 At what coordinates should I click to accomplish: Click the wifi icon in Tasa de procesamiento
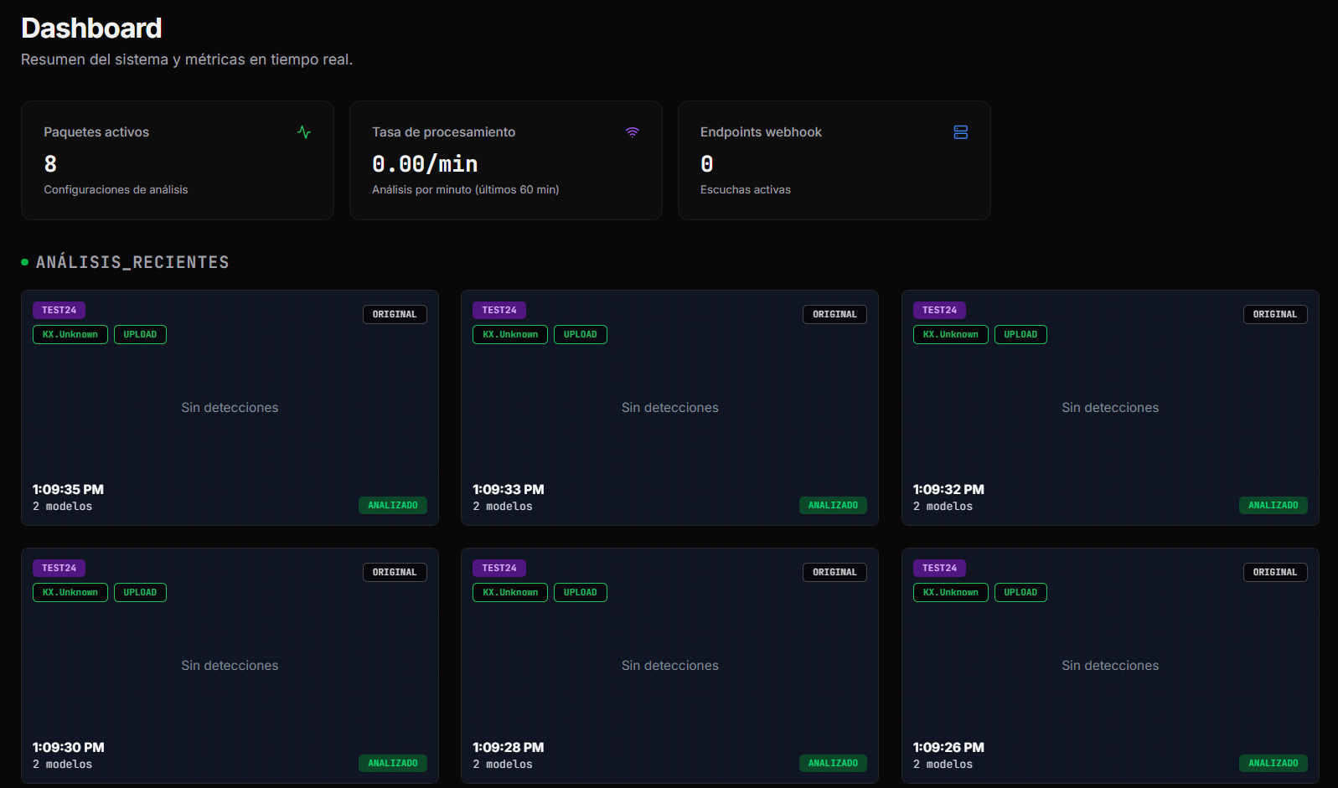pyautogui.click(x=633, y=132)
